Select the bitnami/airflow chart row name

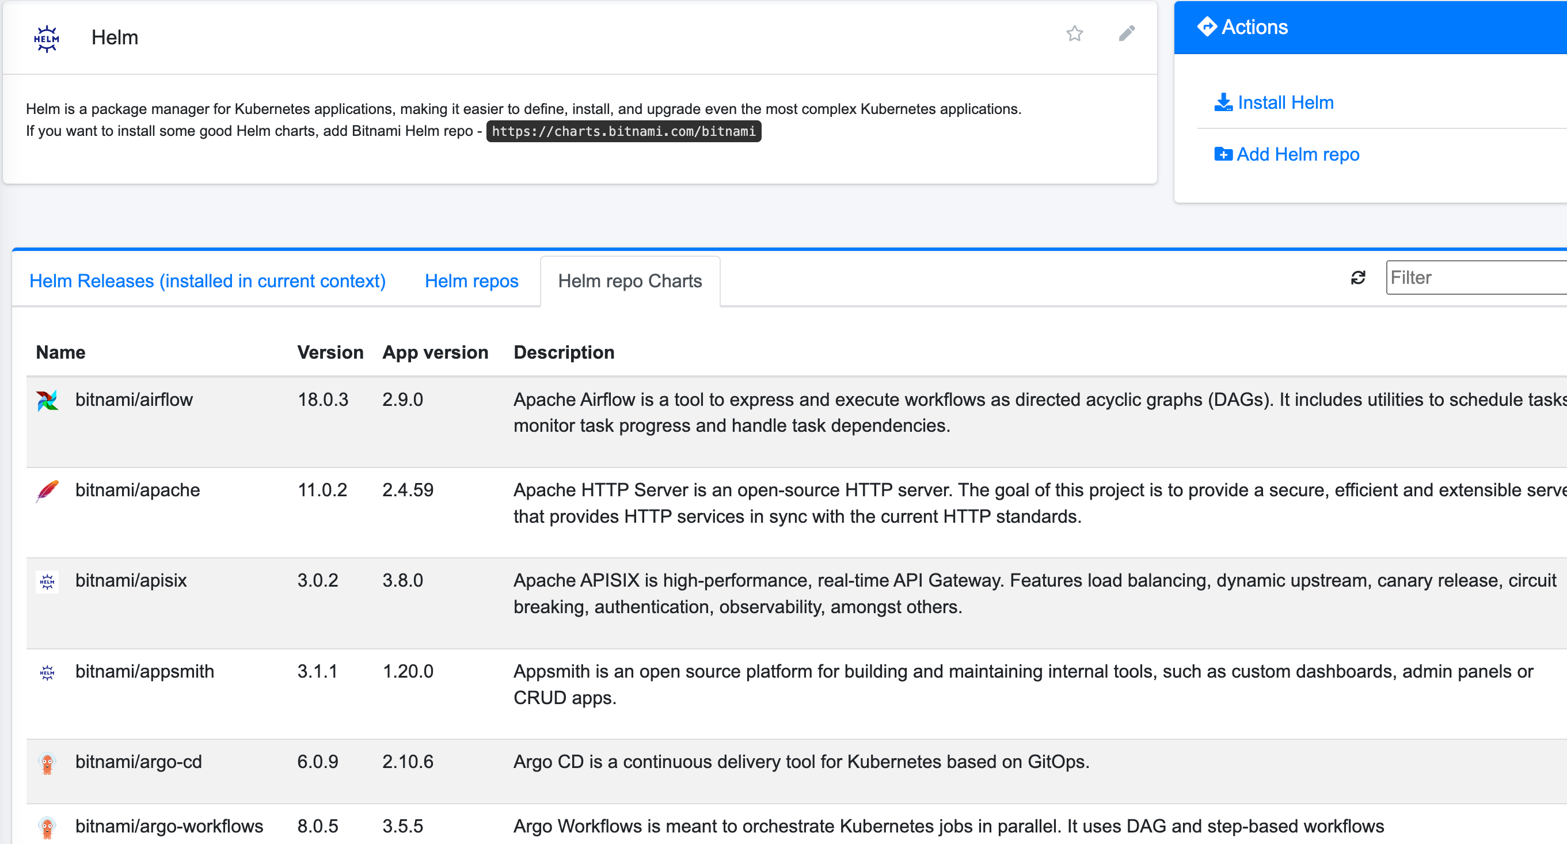click(x=134, y=400)
